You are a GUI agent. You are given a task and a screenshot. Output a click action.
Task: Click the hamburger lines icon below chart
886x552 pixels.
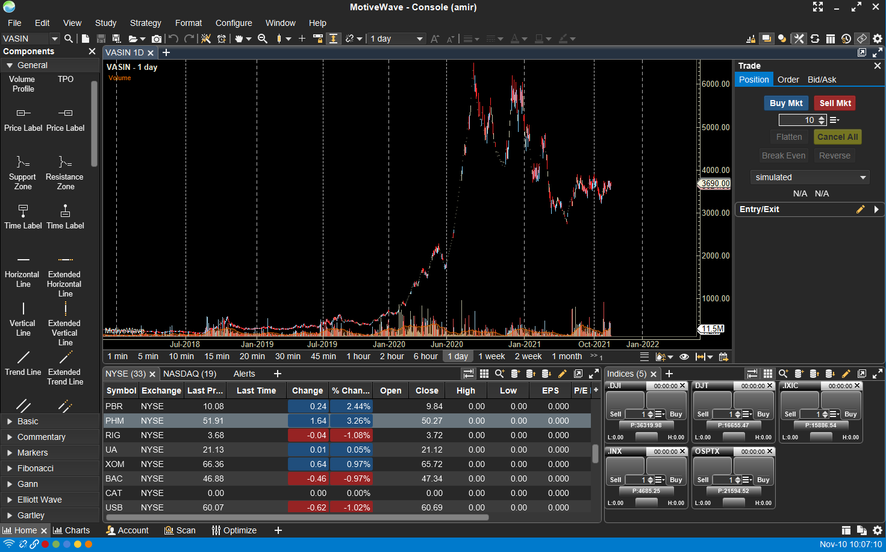(x=644, y=357)
